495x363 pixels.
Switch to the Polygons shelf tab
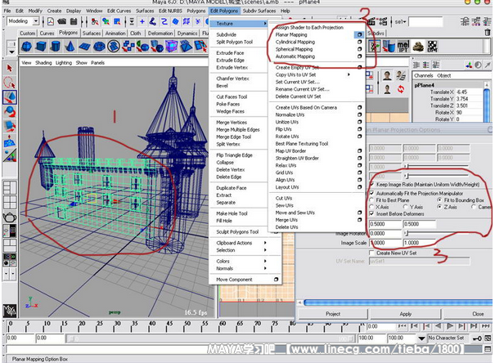(68, 33)
